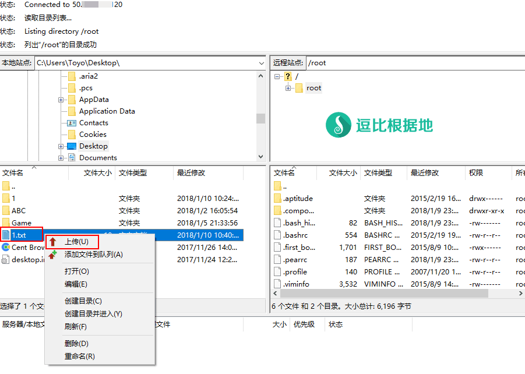
Task: Click the Cent Browser shortcut icon
Action: click(6, 248)
